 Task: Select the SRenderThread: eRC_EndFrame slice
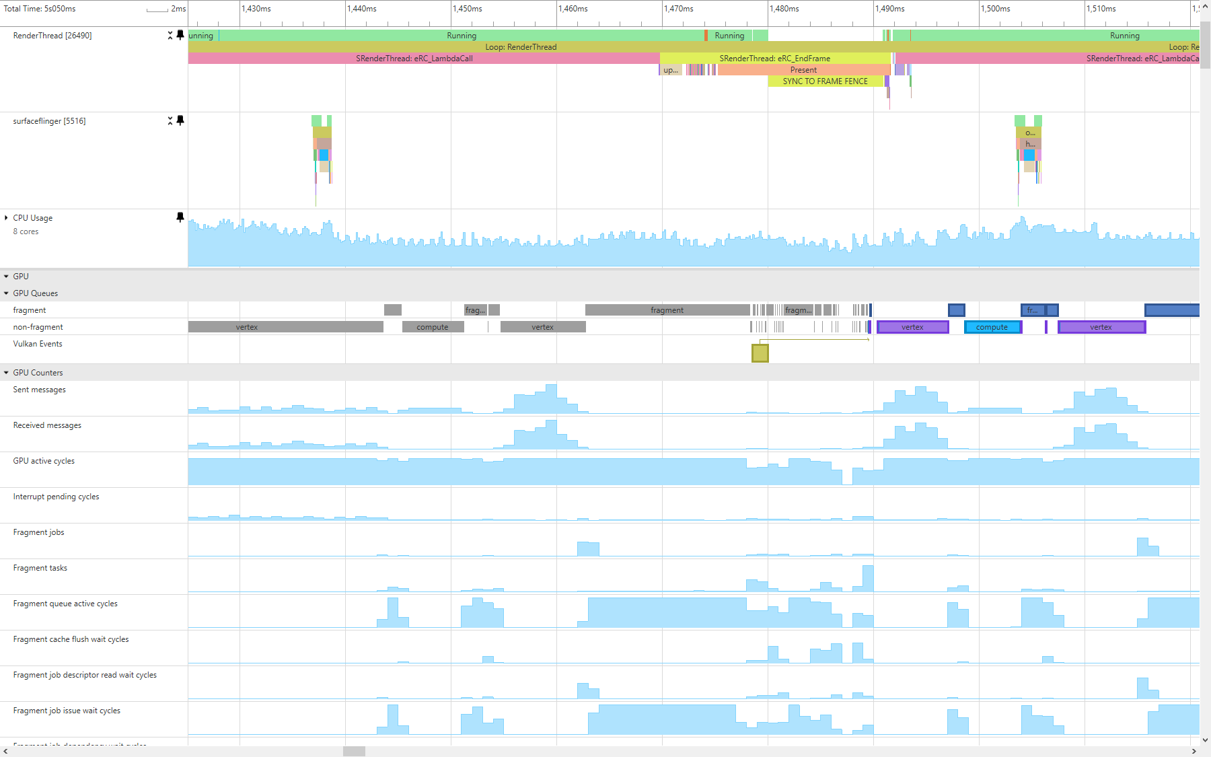pos(774,59)
